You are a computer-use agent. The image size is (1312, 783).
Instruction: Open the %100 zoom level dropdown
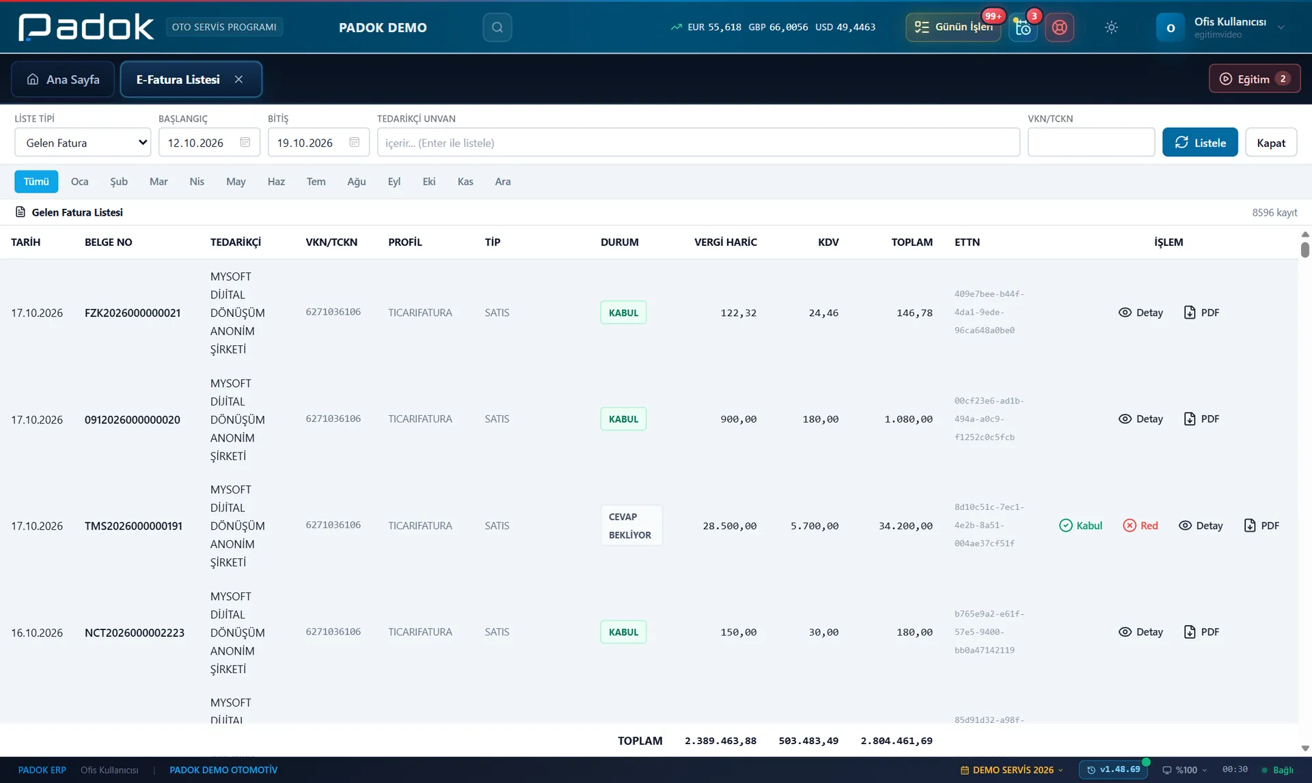[1184, 770]
